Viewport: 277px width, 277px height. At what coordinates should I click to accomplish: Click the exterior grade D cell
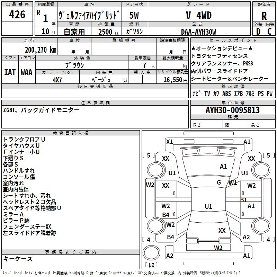point(258,32)
